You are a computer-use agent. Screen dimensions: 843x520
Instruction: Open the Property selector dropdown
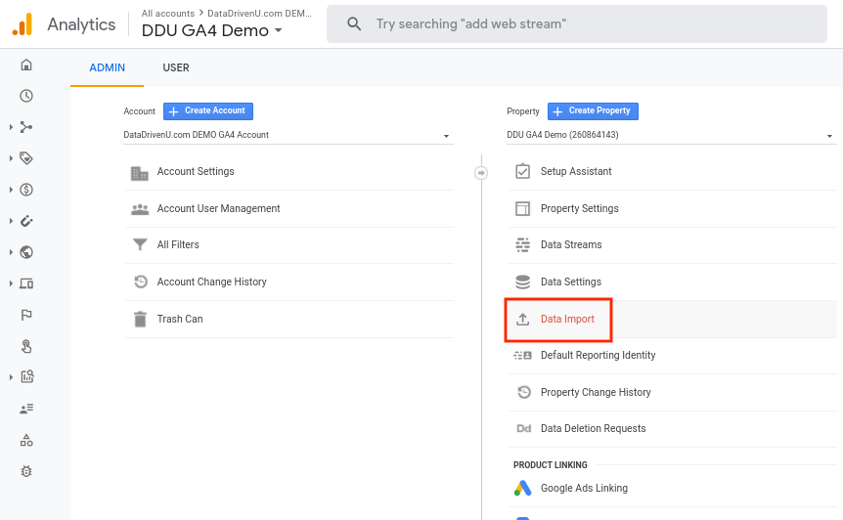tap(672, 135)
